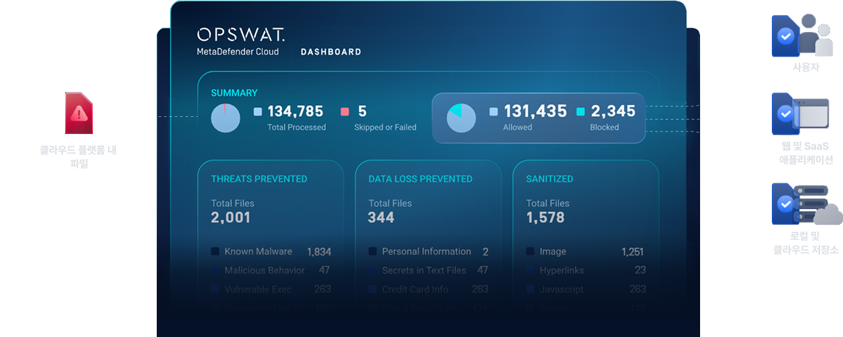The image size is (843, 337).
Task: Click Sanitized total 1,578
Action: point(545,217)
